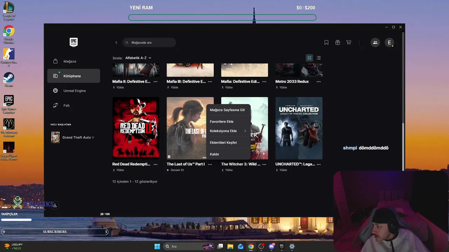
Task: Expand Koleksiyona Ekle submenu
Action: (228, 131)
